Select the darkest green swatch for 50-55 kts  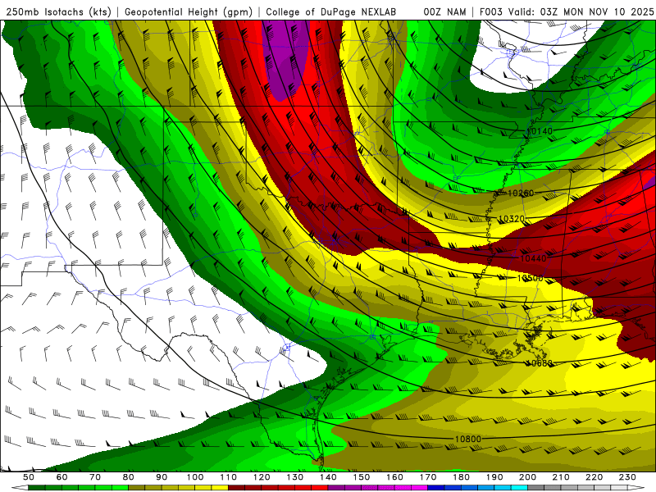(36, 488)
